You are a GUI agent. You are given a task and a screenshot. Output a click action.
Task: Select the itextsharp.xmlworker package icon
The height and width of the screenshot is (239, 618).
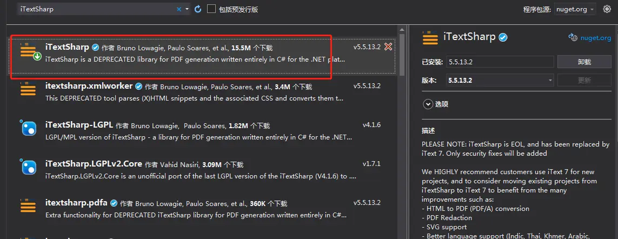(28, 89)
